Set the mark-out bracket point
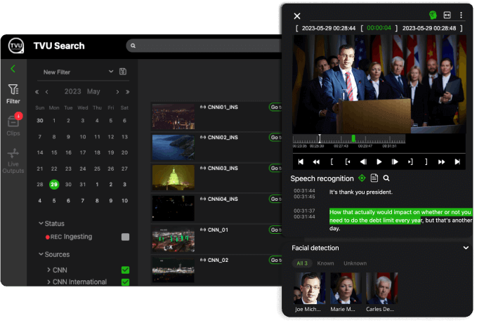 tap(426, 161)
